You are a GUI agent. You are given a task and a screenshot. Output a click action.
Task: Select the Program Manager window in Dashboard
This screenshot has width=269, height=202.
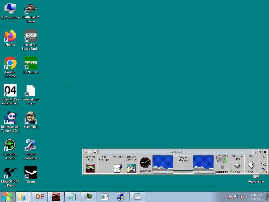click(183, 163)
